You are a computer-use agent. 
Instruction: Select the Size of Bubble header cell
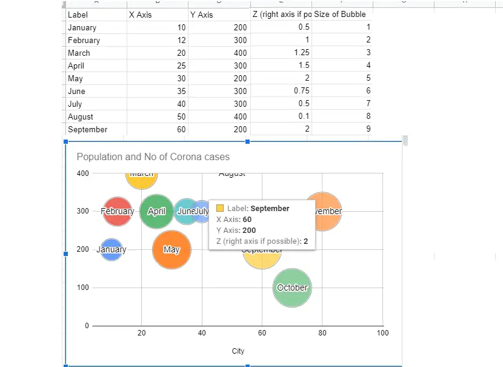342,15
